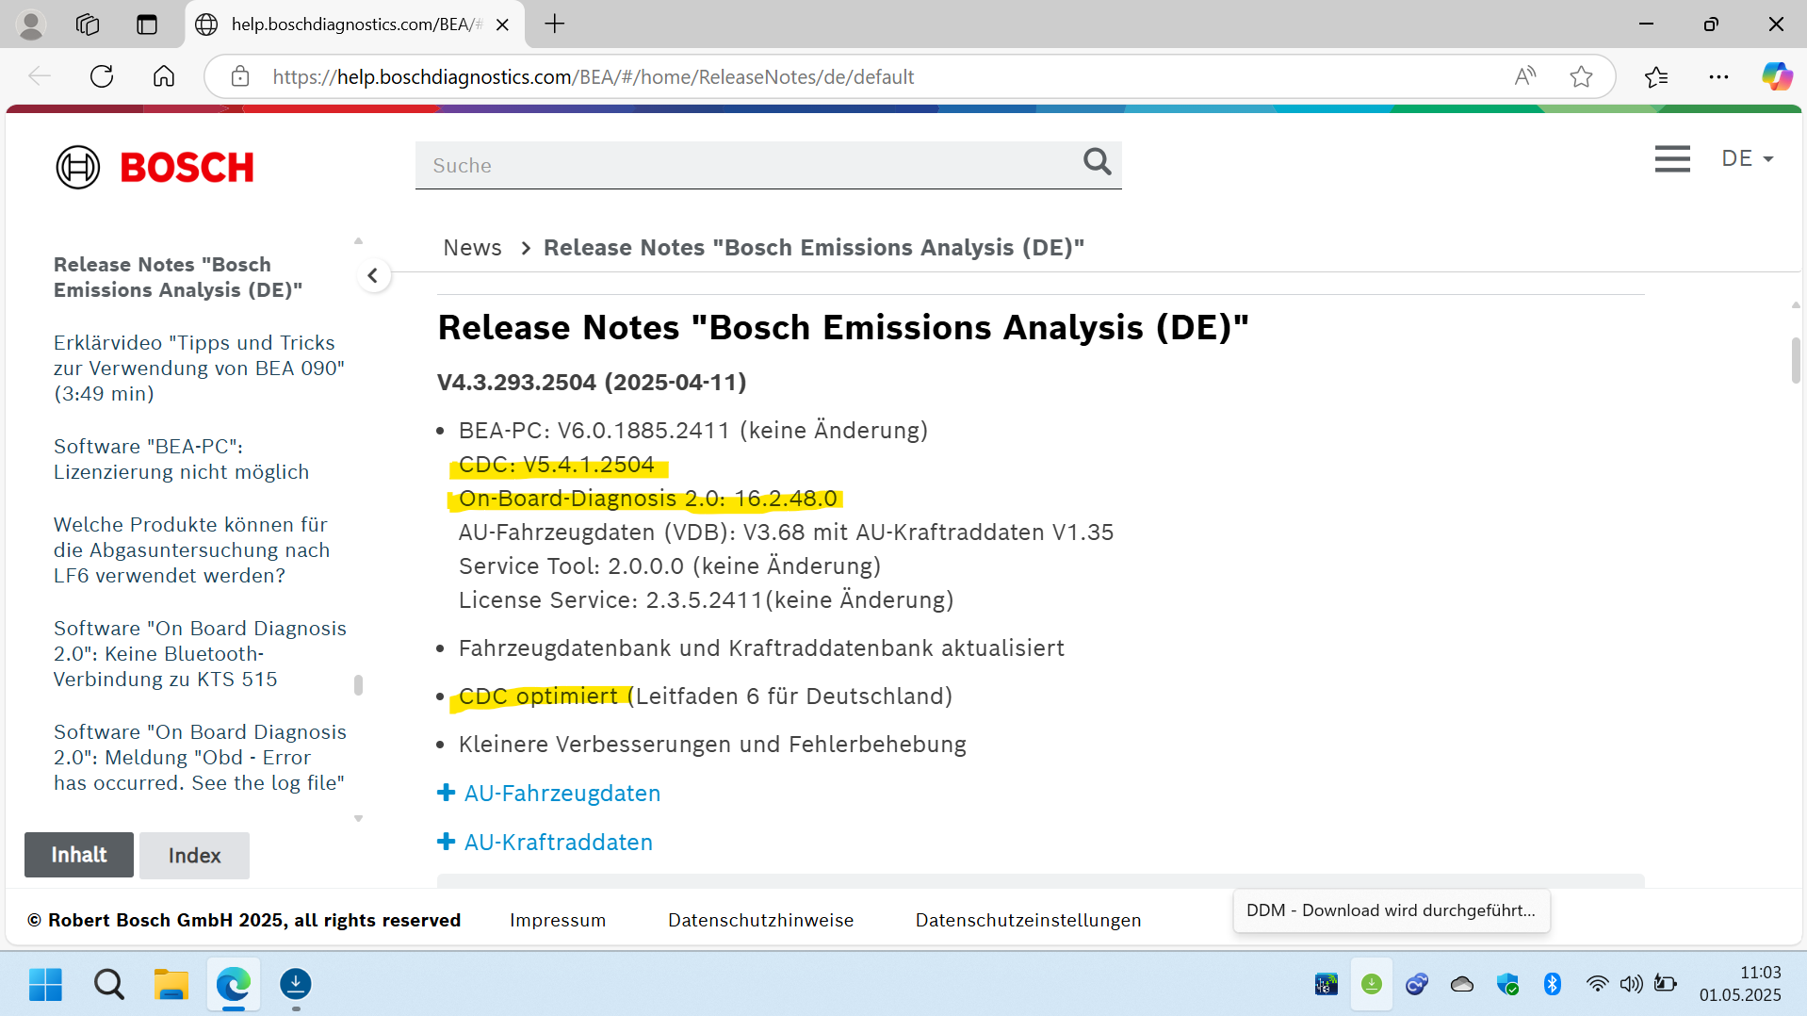1807x1016 pixels.
Task: Open the favorites list
Action: point(1656,76)
